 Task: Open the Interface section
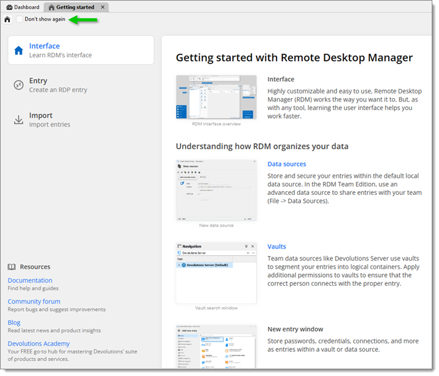(81, 50)
